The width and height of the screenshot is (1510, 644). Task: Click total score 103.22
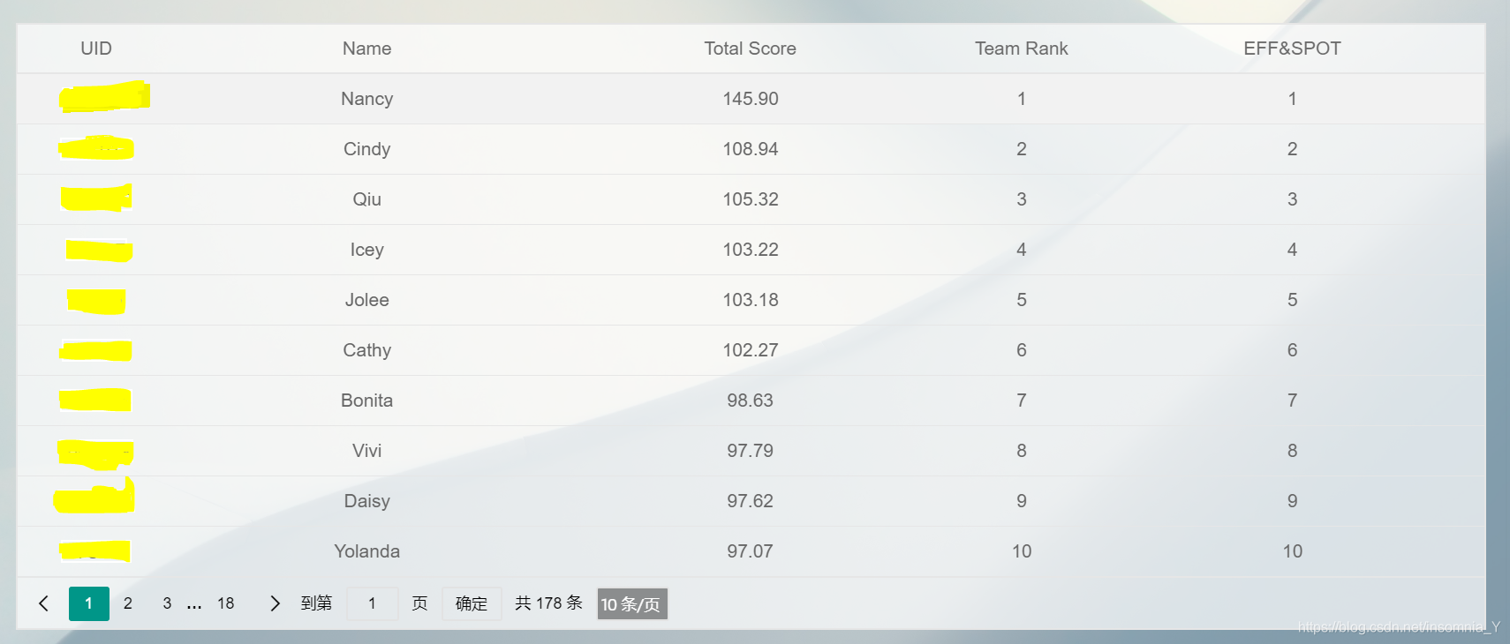point(751,250)
